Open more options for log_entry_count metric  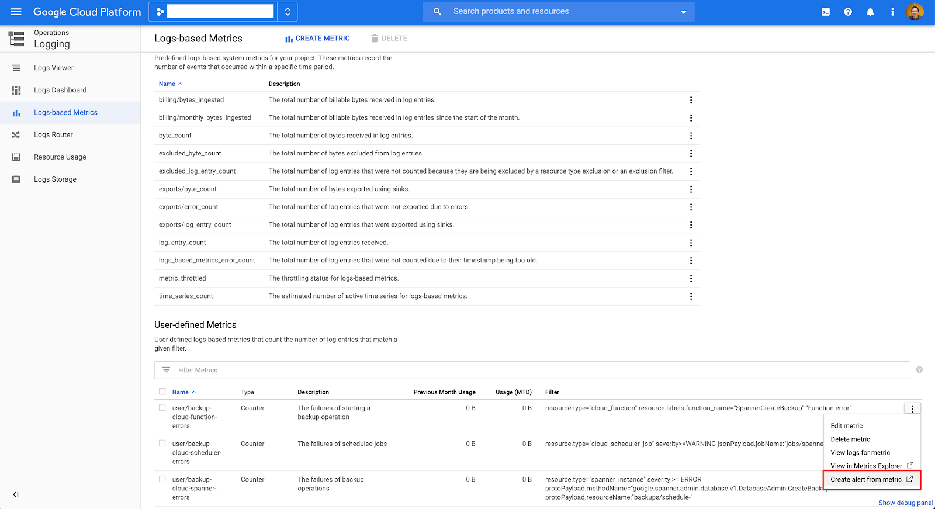coord(691,243)
